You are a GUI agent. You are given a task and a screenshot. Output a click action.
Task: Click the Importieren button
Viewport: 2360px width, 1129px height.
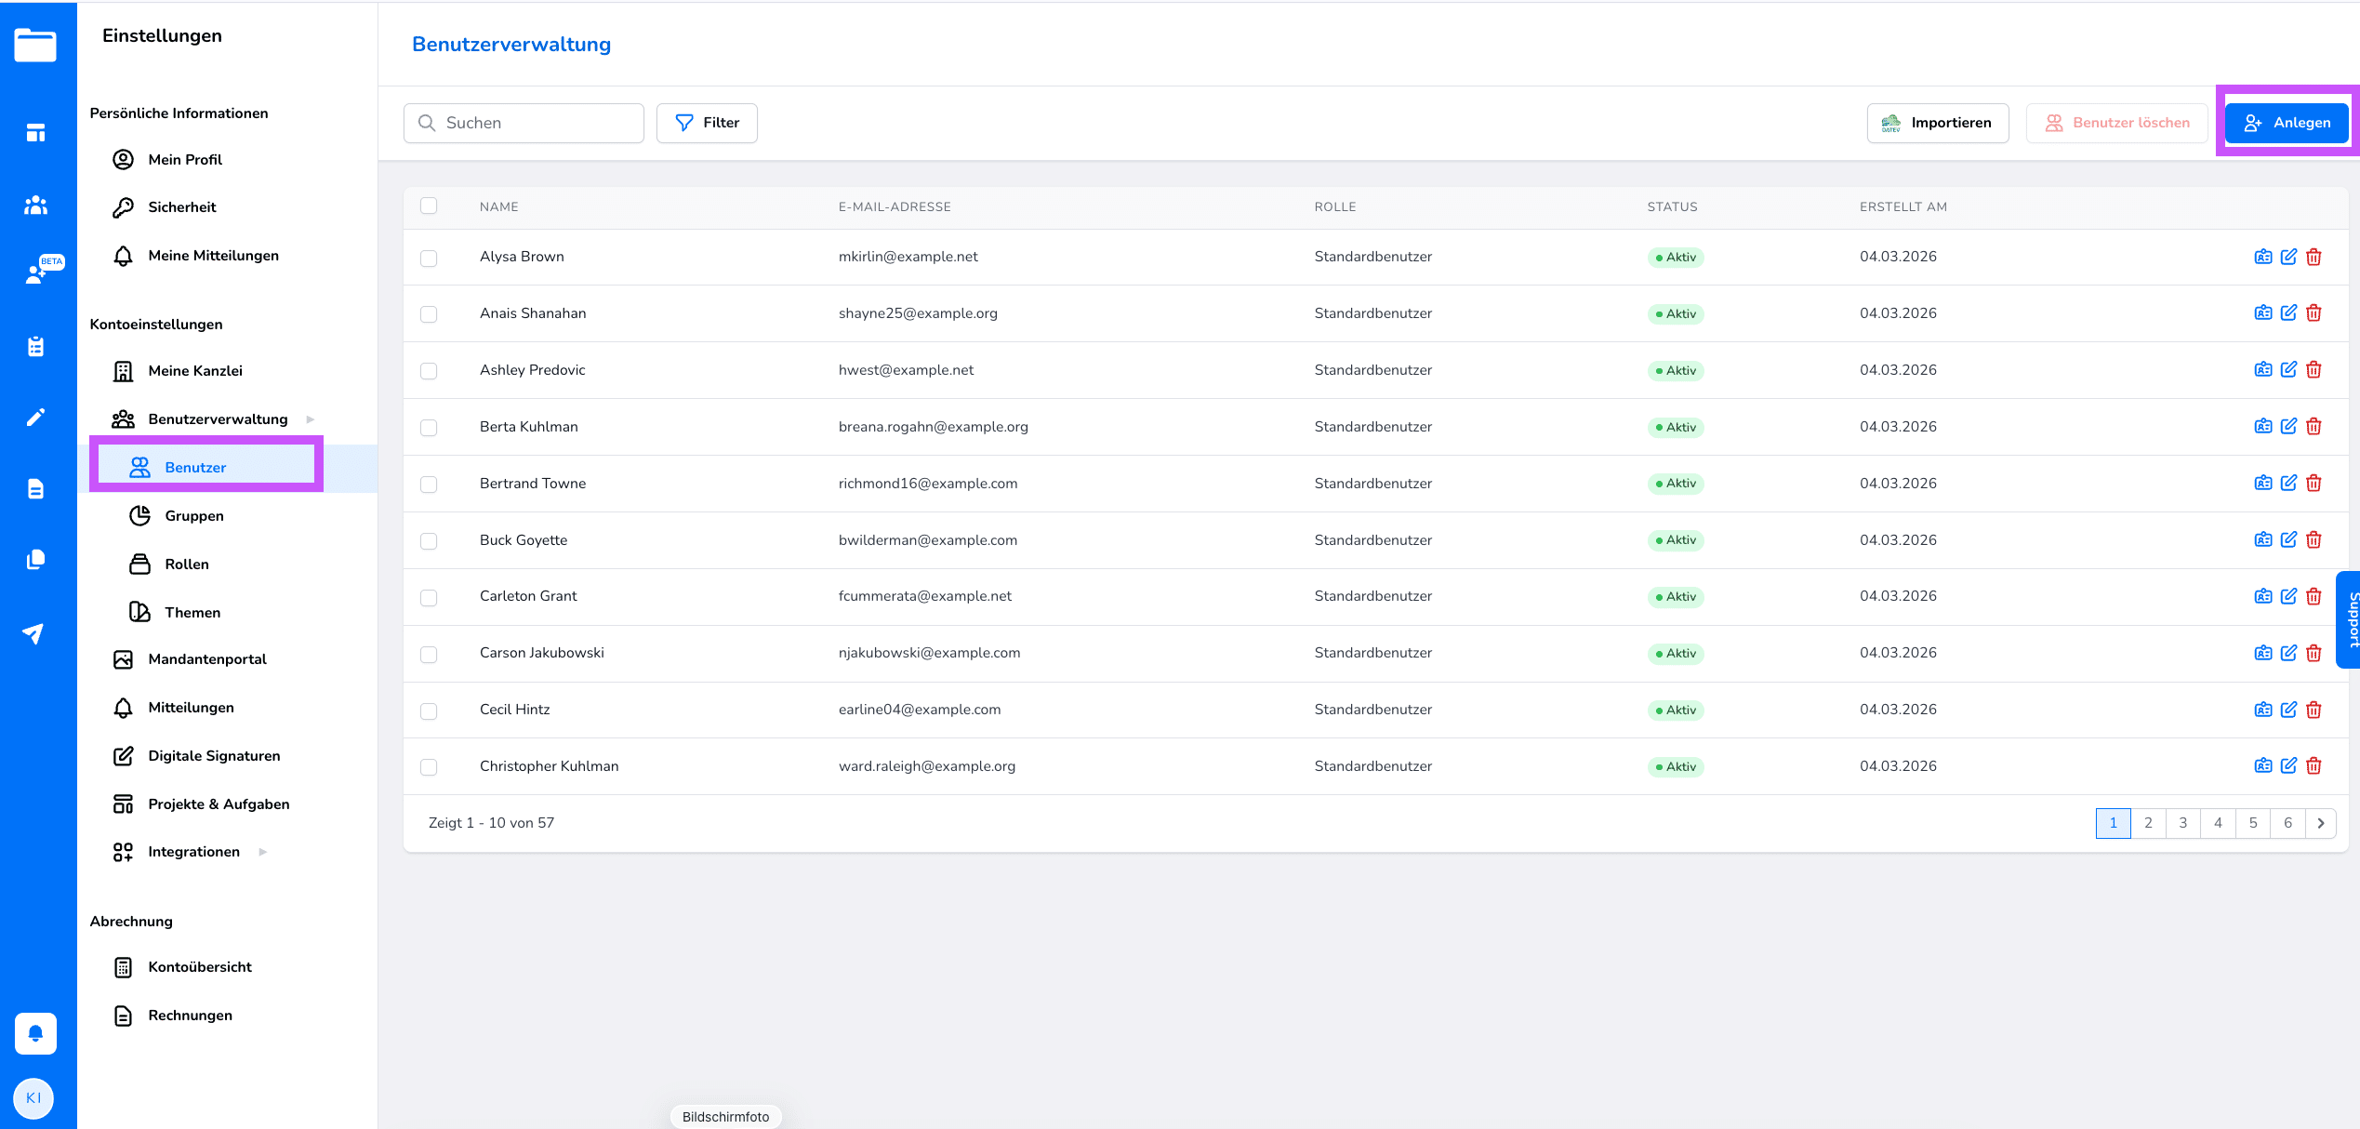point(1937,123)
